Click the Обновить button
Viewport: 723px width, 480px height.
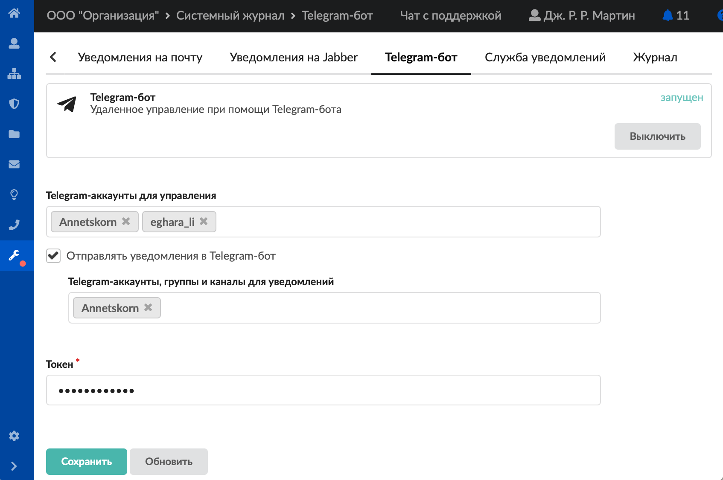click(169, 462)
